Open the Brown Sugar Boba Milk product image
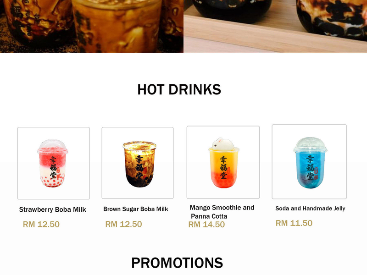Image resolution: width=367 pixels, height=275 pixels. 138,163
